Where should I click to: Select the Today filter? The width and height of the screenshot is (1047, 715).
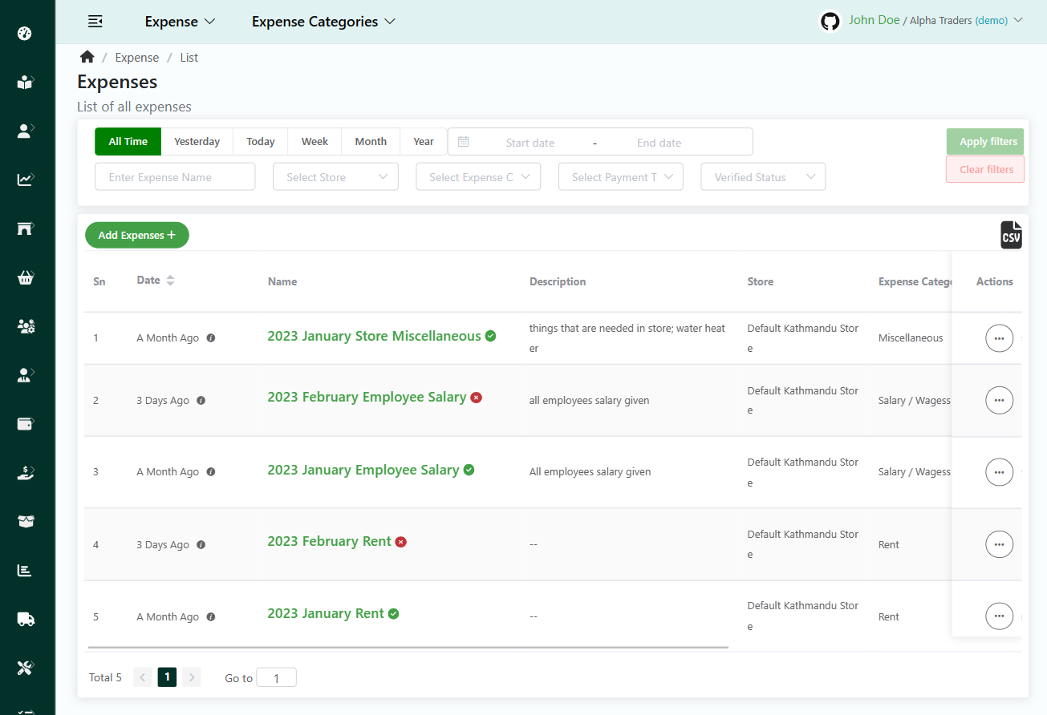pyautogui.click(x=261, y=141)
